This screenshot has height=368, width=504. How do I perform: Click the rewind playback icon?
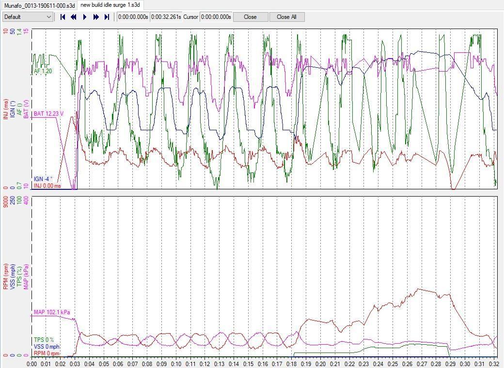[x=74, y=17]
